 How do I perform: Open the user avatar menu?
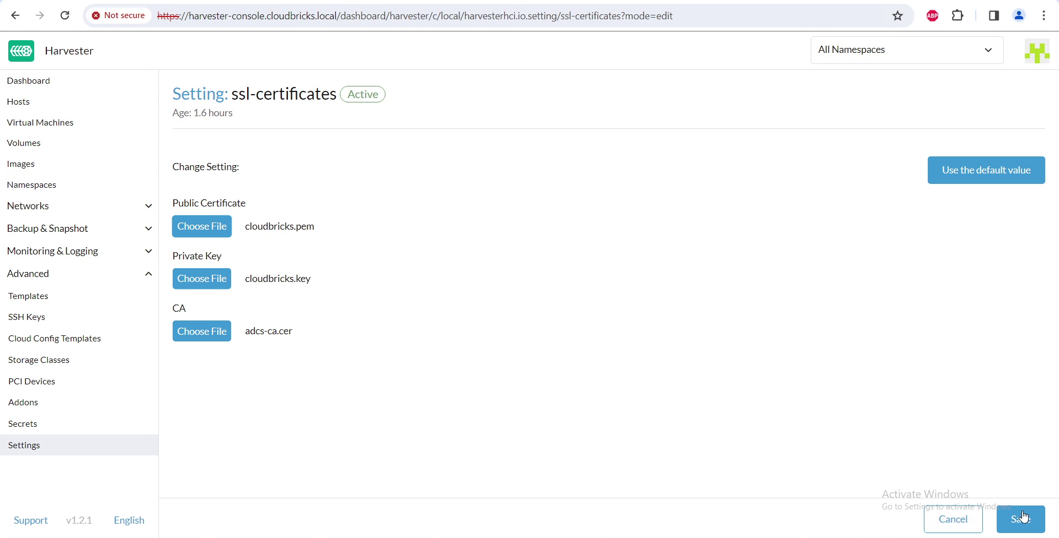(x=1037, y=51)
